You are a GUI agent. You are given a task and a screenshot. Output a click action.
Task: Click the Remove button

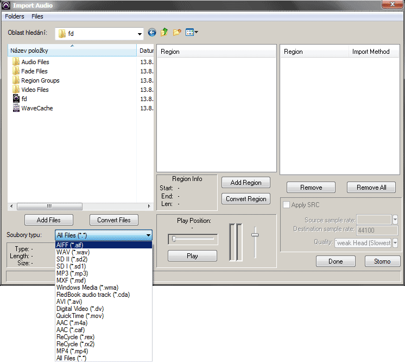click(x=311, y=188)
